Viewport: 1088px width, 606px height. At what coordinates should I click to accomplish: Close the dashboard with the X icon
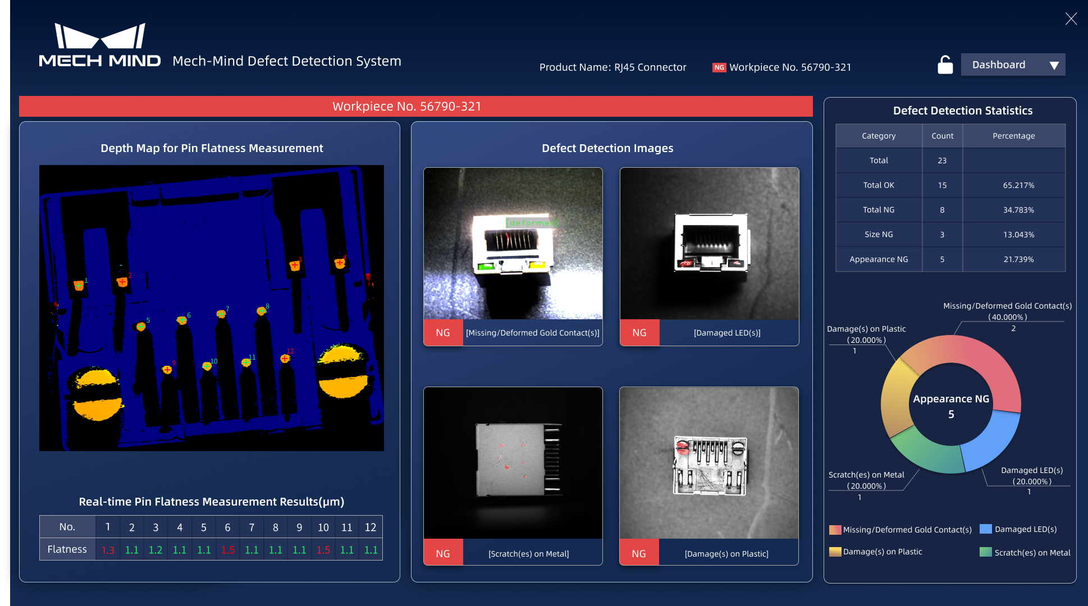click(x=1071, y=19)
